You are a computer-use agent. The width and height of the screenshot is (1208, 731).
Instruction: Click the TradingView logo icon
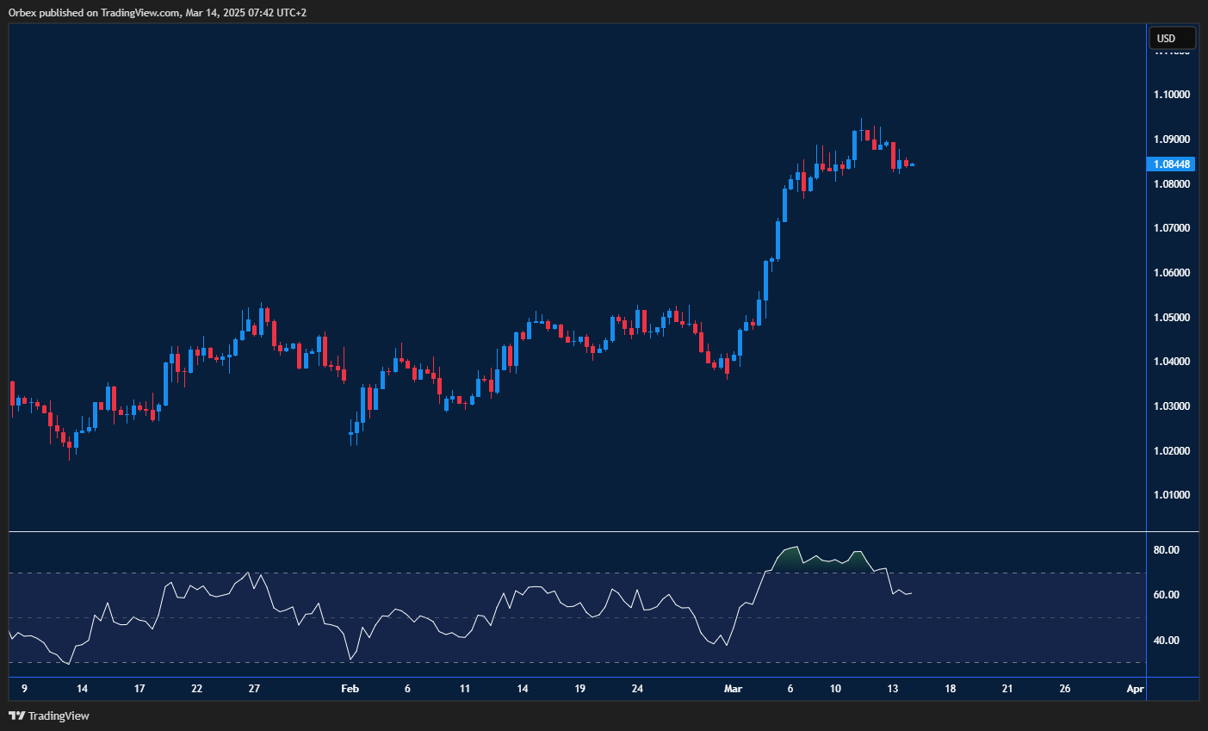click(x=18, y=716)
